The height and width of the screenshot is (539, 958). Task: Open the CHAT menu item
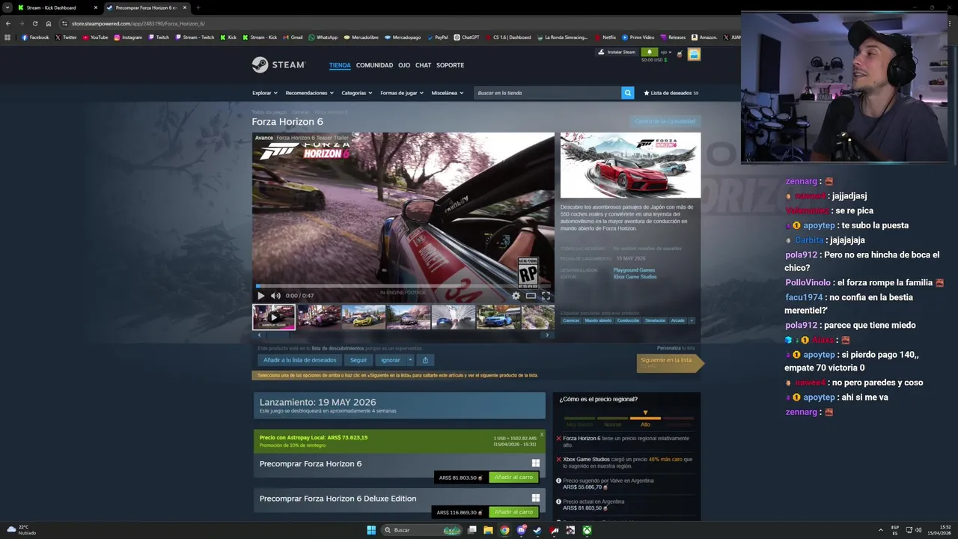[423, 65]
